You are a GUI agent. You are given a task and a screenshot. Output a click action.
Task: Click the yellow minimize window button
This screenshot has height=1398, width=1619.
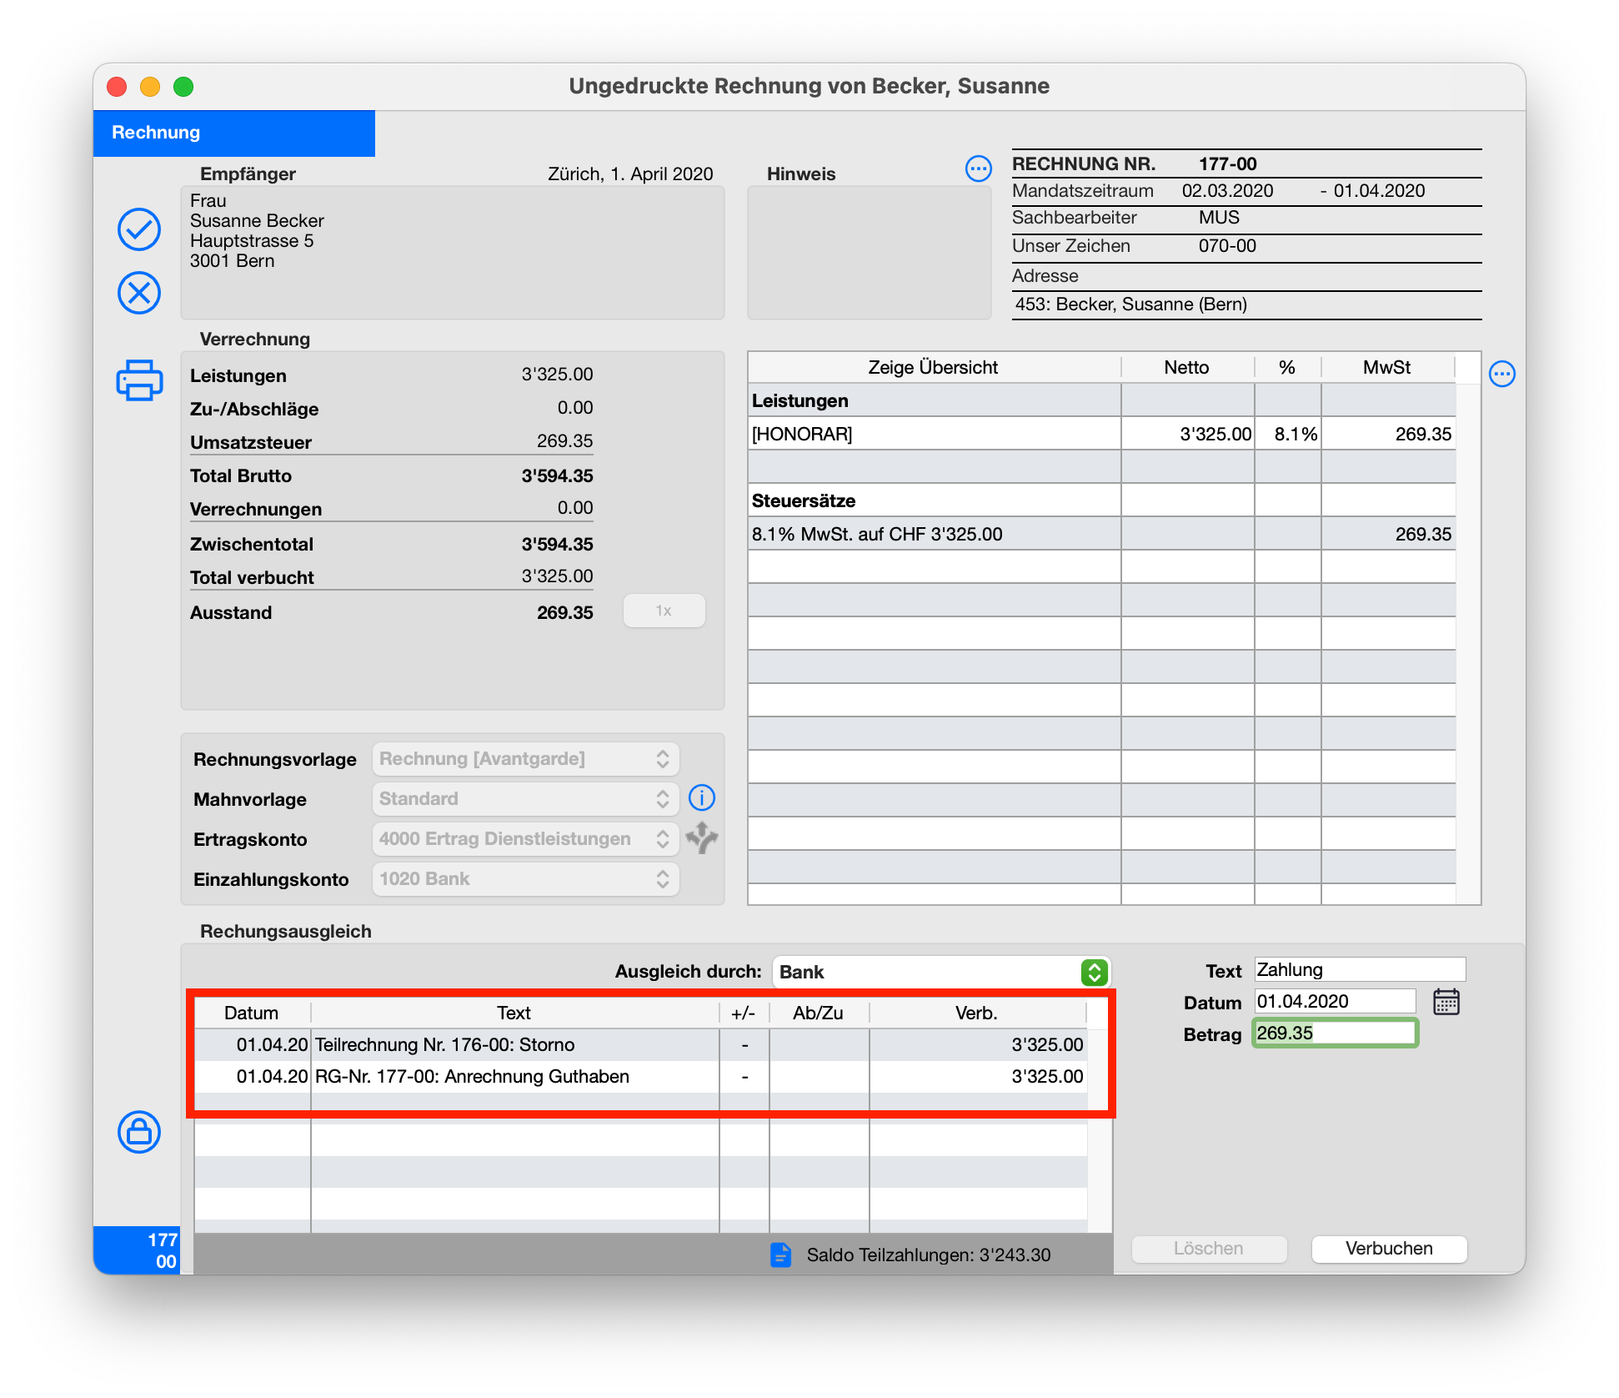(150, 87)
